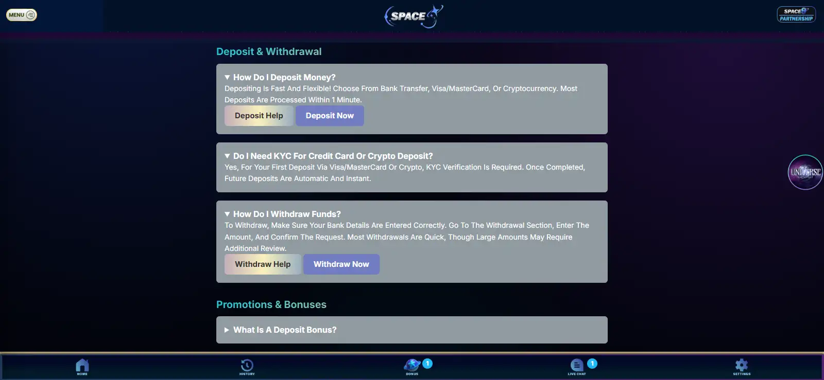Click the 'To Withdraw, Make Sure' answer text
The image size is (824, 380).
coord(407,237)
